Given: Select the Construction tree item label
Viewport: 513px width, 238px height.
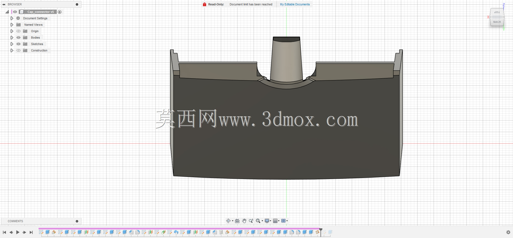Looking at the screenshot, I should pyautogui.click(x=39, y=50).
